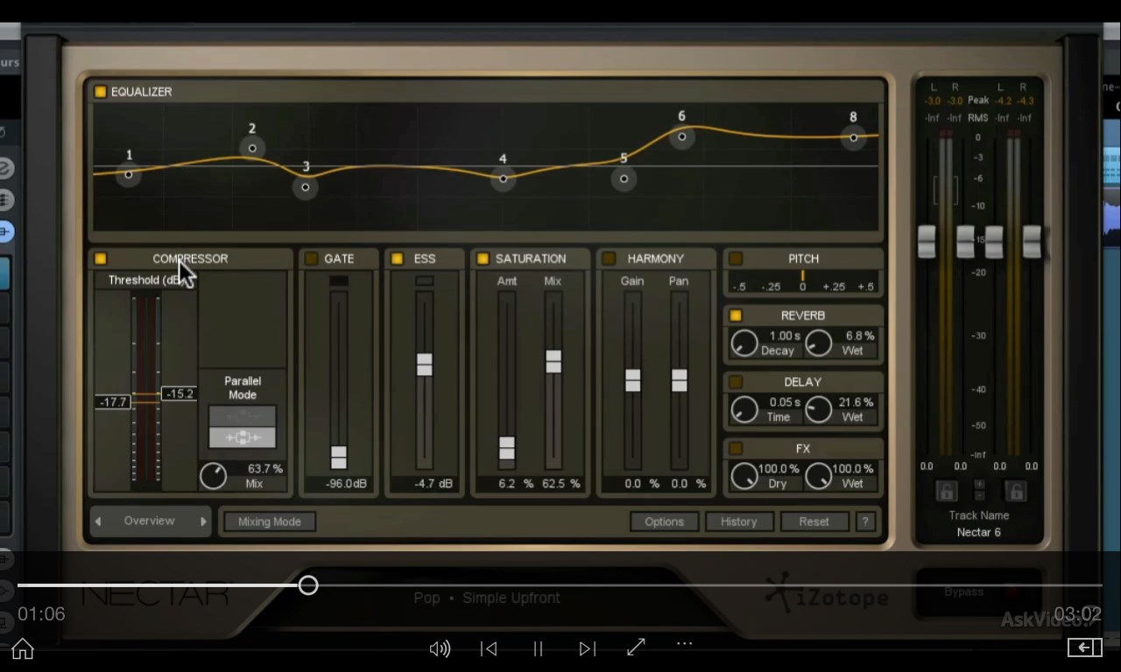This screenshot has height=672, width=1121.
Task: Pause the video playback
Action: [538, 648]
